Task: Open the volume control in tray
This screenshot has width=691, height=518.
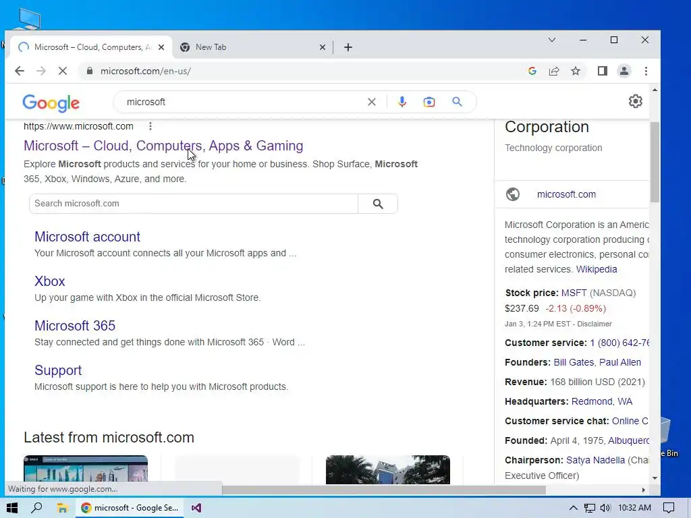Action: pyautogui.click(x=605, y=508)
